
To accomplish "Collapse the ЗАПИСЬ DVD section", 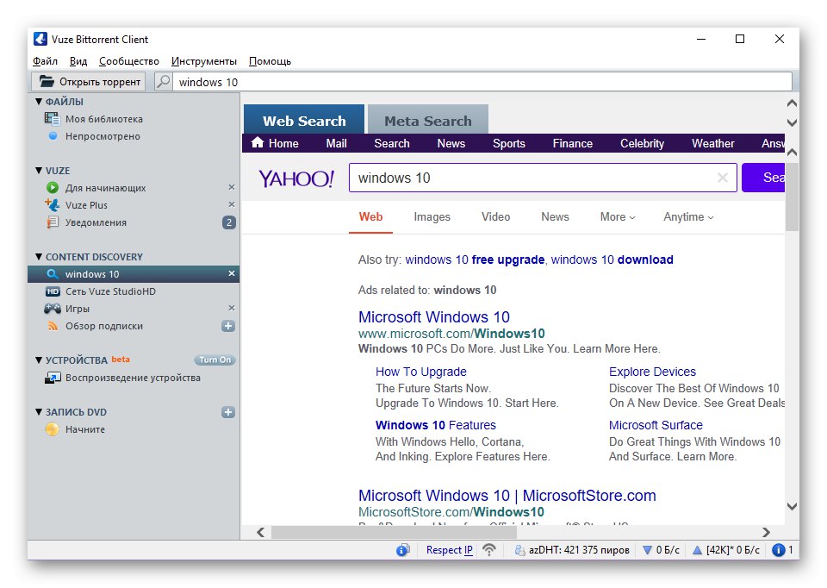I will pyautogui.click(x=39, y=412).
